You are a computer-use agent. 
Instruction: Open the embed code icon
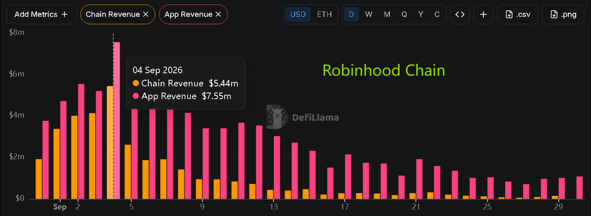point(460,14)
